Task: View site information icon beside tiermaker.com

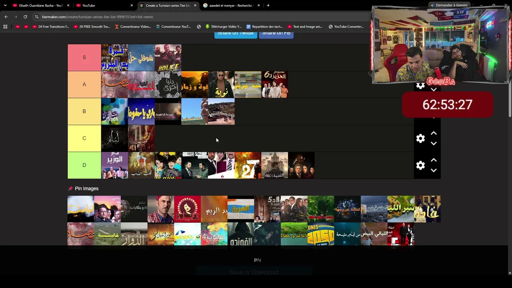Action: (x=37, y=17)
